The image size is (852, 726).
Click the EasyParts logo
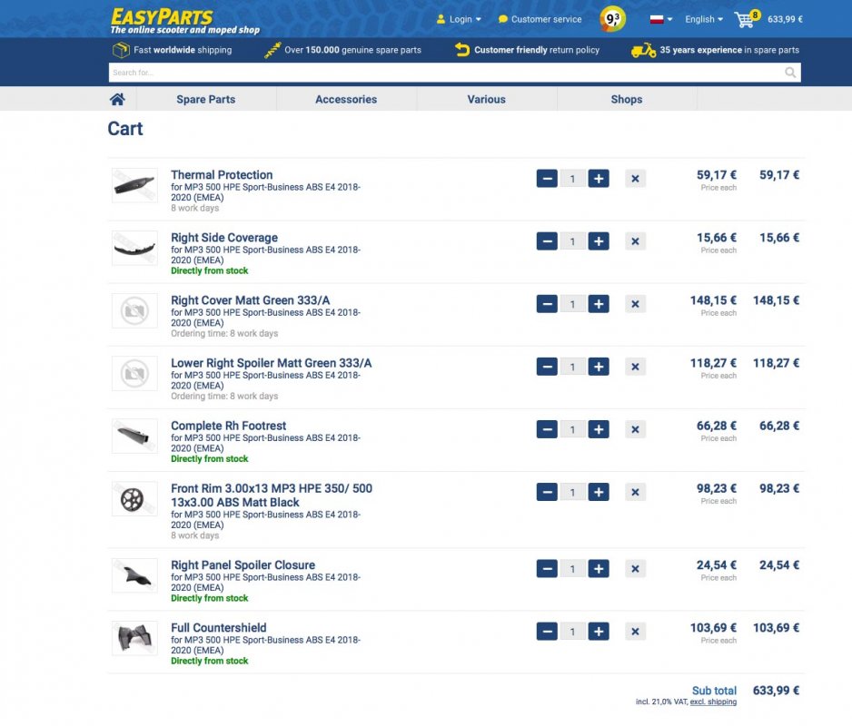(184, 21)
